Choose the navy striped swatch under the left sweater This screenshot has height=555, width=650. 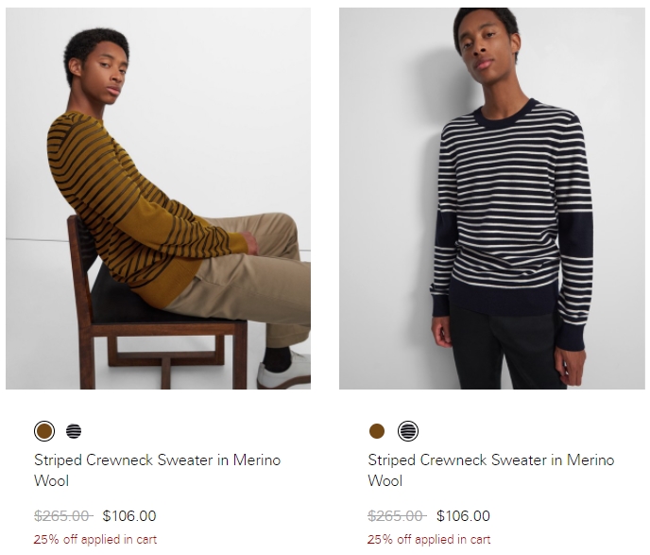click(74, 431)
